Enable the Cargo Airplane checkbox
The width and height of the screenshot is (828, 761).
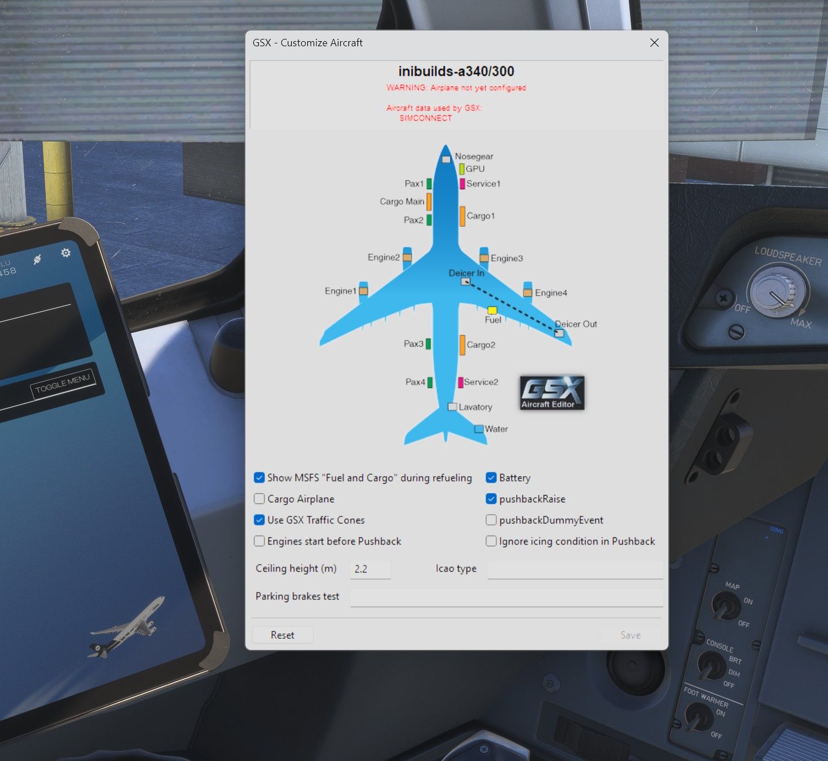(259, 499)
